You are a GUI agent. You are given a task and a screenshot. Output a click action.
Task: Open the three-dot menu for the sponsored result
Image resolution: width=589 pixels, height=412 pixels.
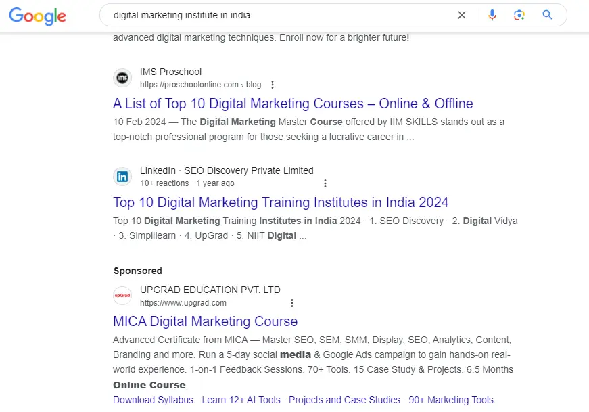coord(291,302)
